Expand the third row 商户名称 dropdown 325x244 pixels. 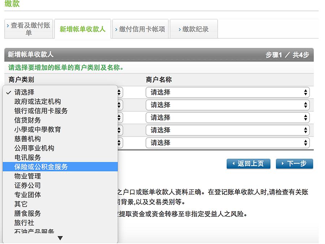point(227,117)
